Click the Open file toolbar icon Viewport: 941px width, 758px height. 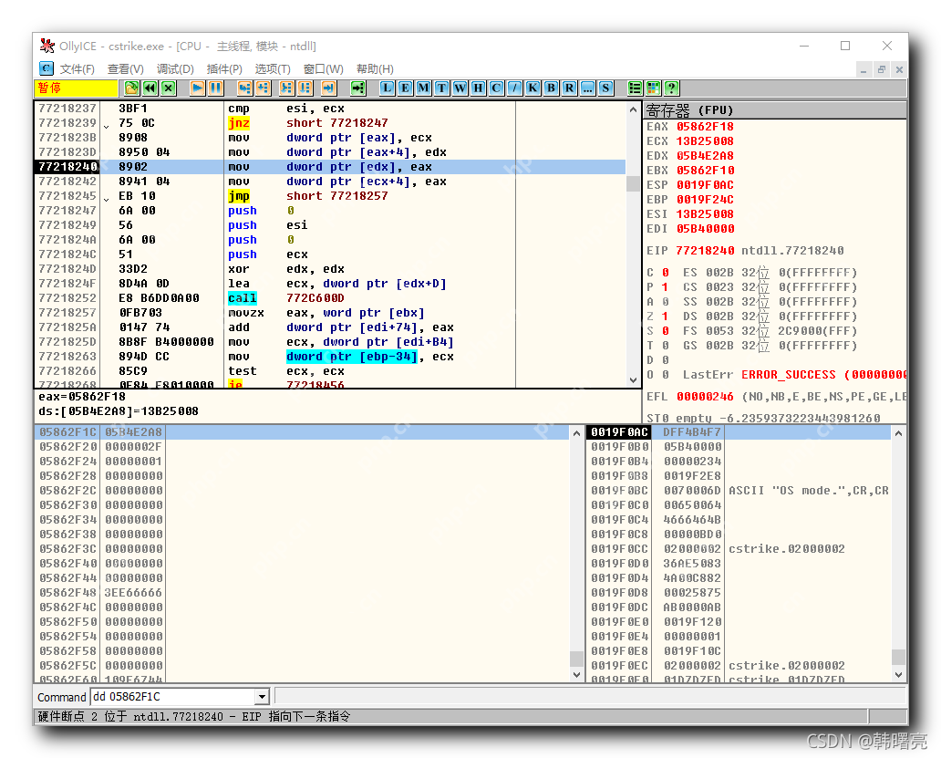pos(132,88)
